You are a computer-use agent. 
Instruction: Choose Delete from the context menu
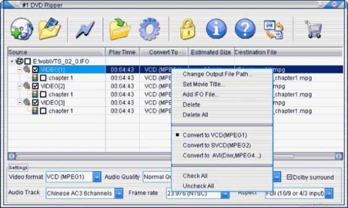pos(222,105)
